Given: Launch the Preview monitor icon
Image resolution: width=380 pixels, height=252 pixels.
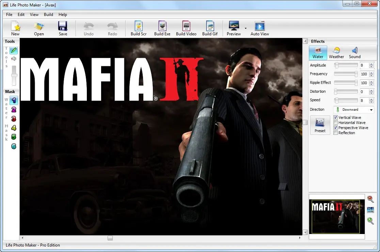Looking at the screenshot, I should pyautogui.click(x=234, y=28).
